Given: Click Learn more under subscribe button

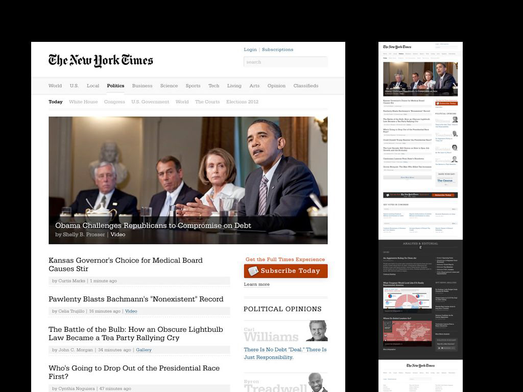Looking at the screenshot, I should tap(256, 284).
